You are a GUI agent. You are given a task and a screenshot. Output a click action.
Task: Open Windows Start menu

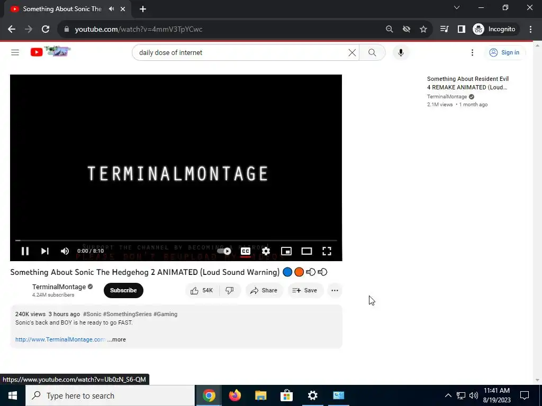13,395
